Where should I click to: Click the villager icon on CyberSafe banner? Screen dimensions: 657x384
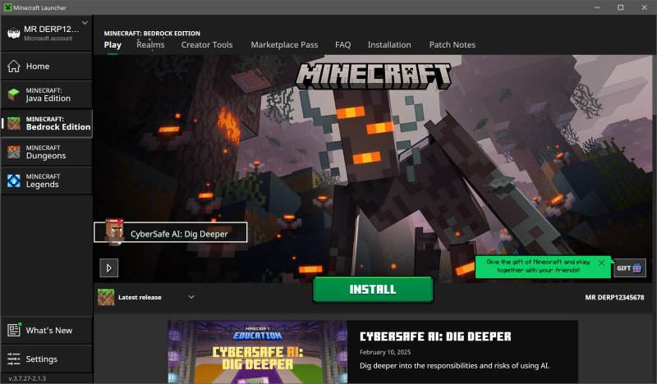(114, 231)
